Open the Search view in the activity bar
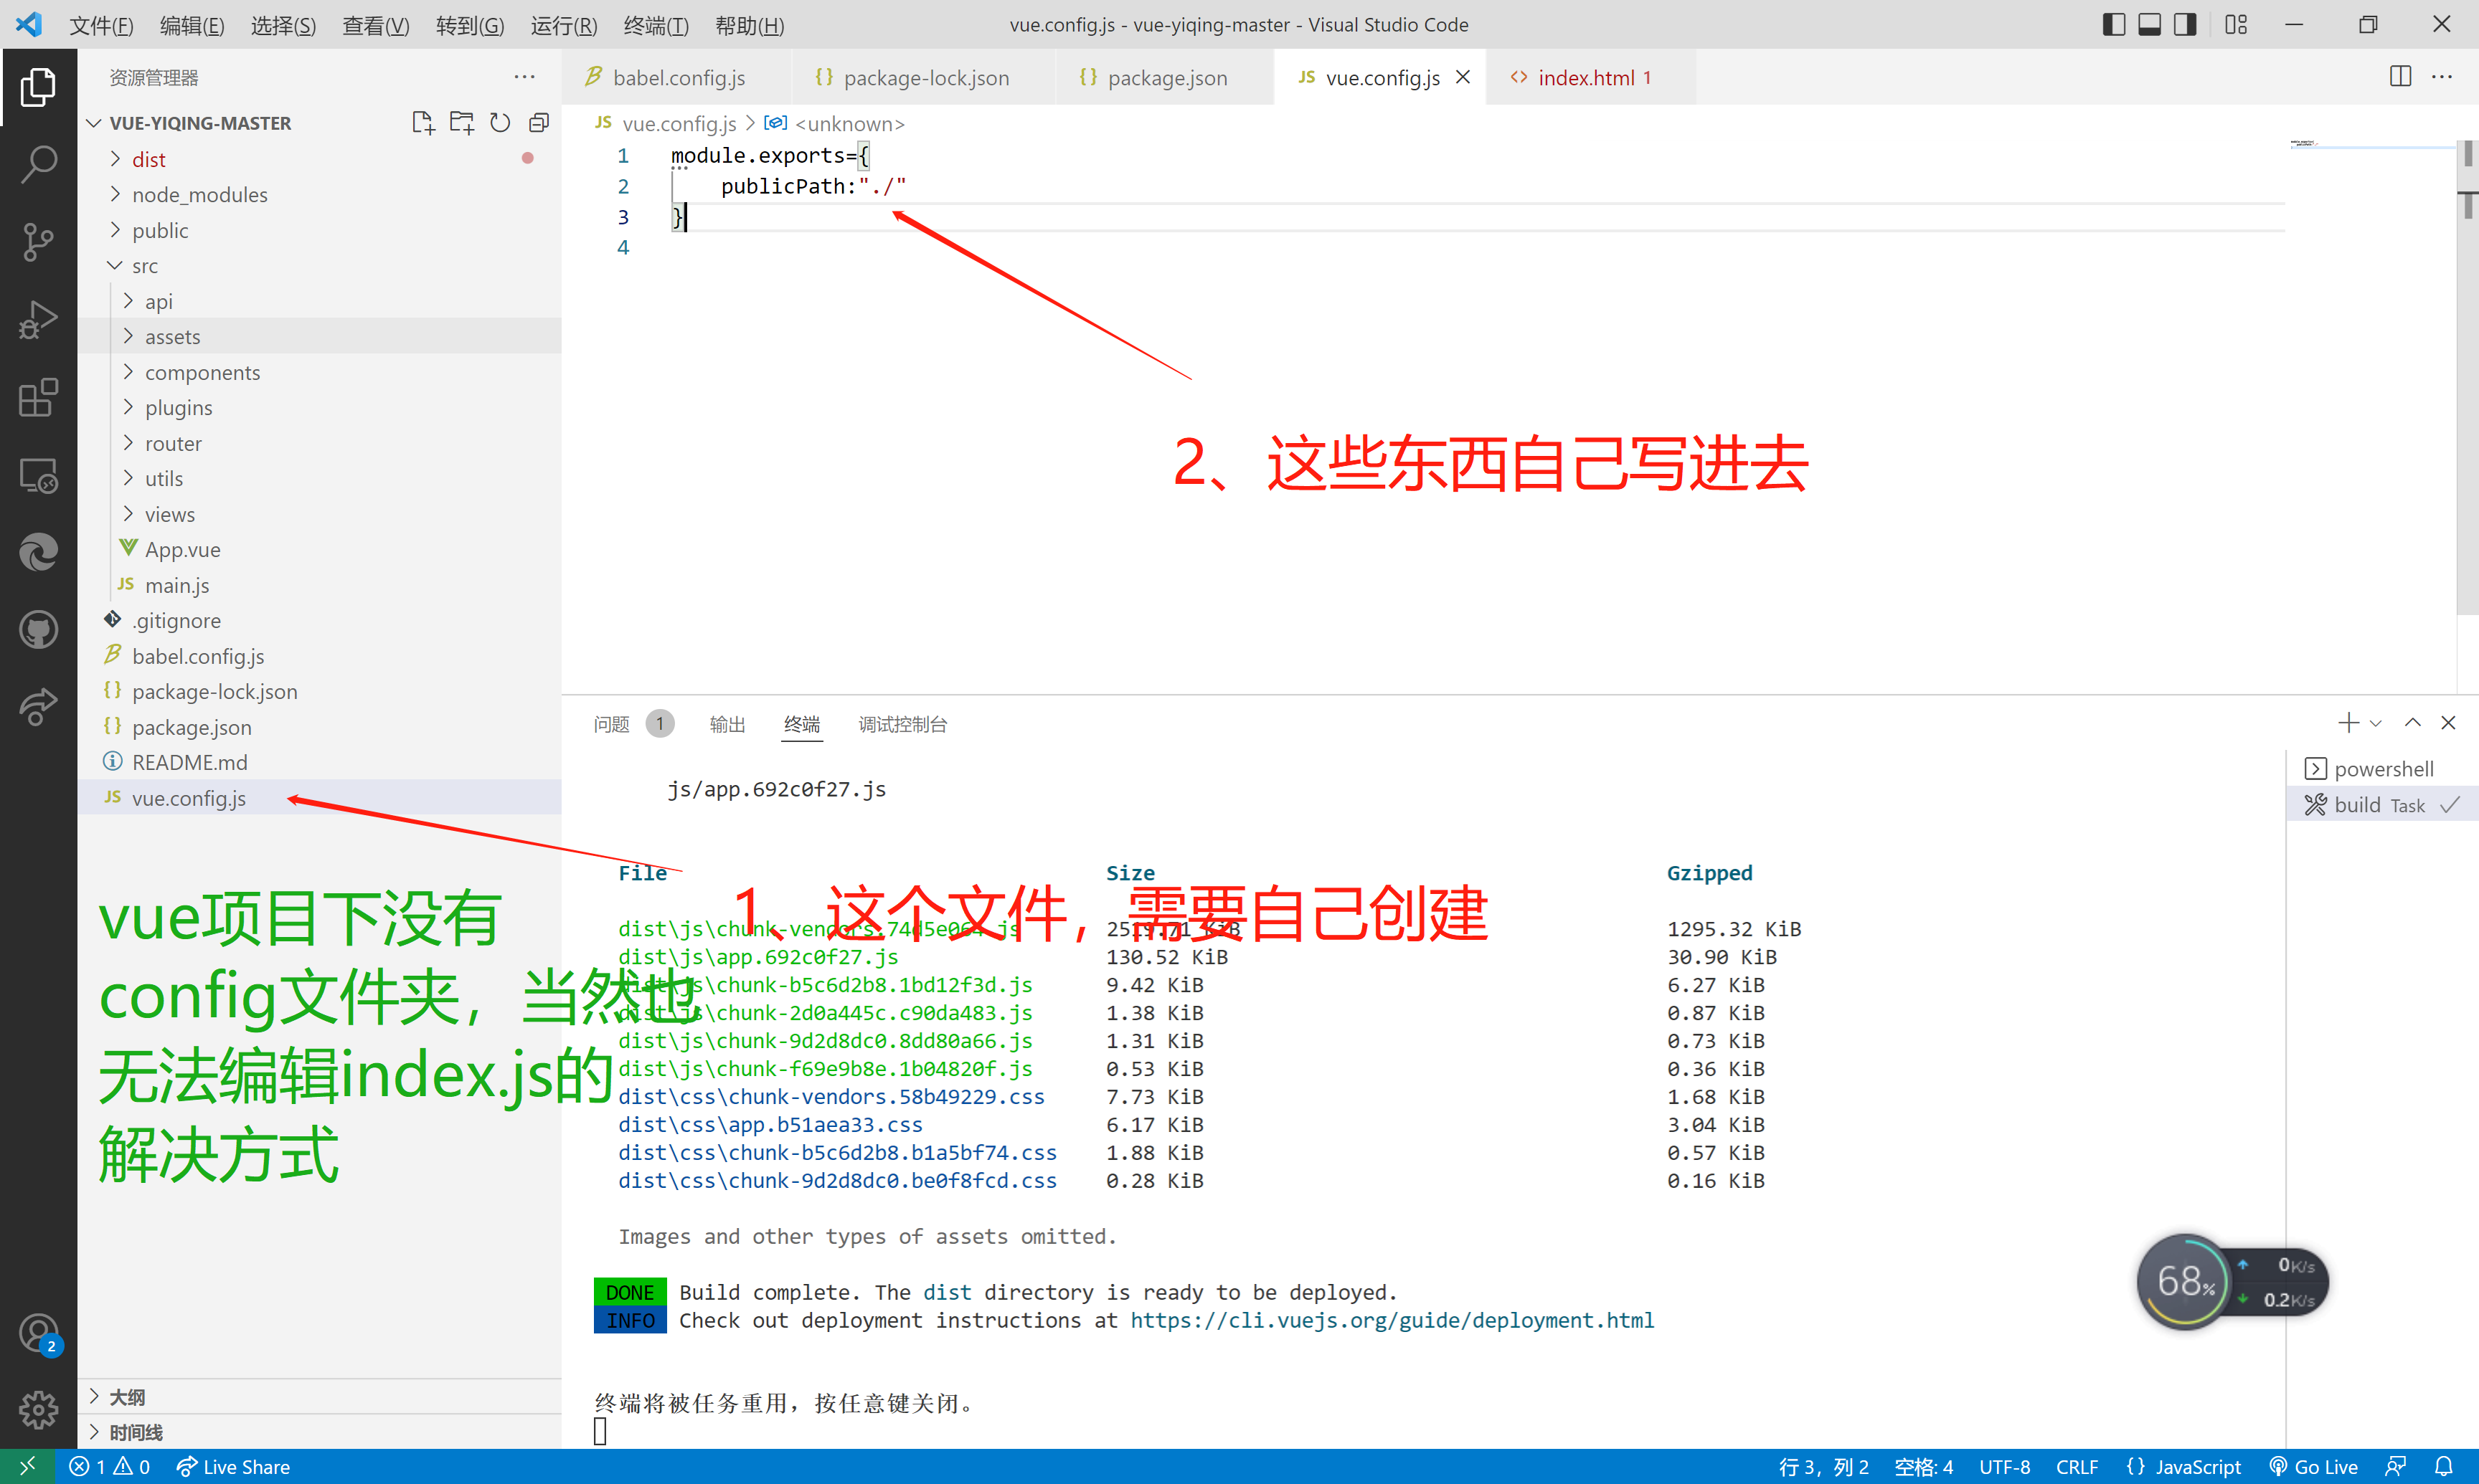Screen dimensions: 2479x1484 tap(38, 163)
